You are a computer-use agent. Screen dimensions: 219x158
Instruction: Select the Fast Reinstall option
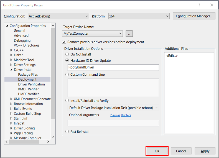[x=67, y=132]
